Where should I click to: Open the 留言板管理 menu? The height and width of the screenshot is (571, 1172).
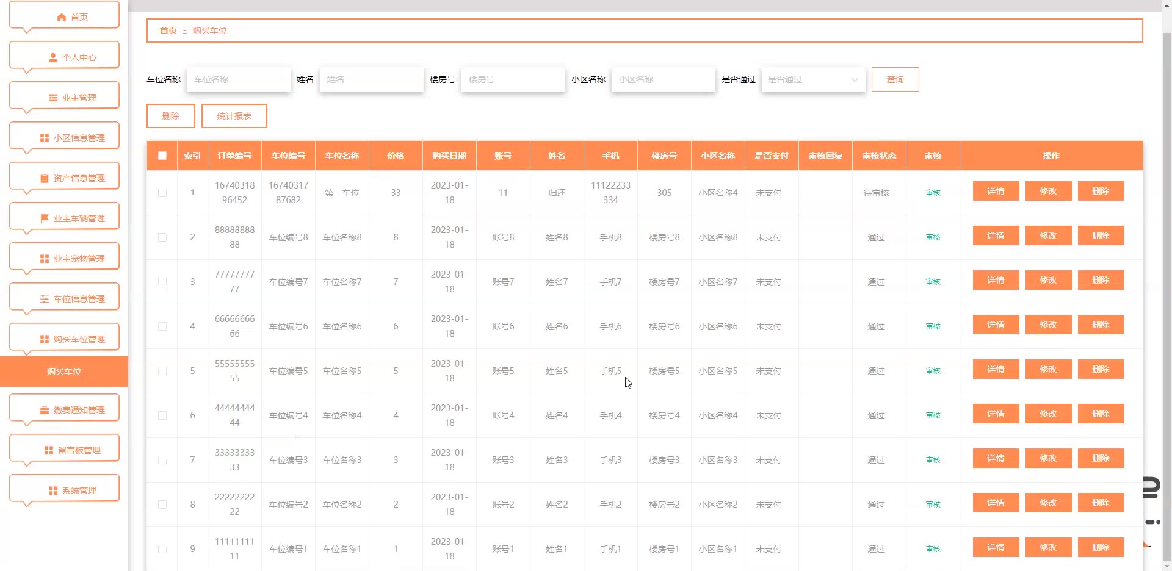pyautogui.click(x=64, y=450)
